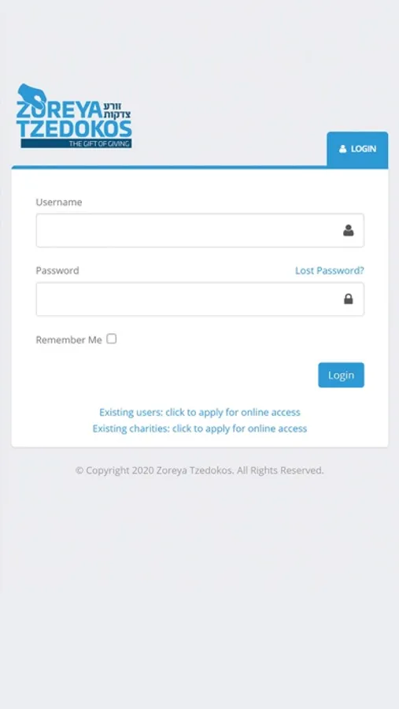Open Existing users apply for online access link

pyautogui.click(x=200, y=412)
